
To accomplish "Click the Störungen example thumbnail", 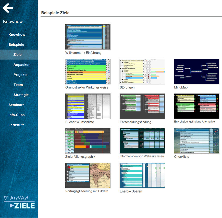I will (x=142, y=71).
